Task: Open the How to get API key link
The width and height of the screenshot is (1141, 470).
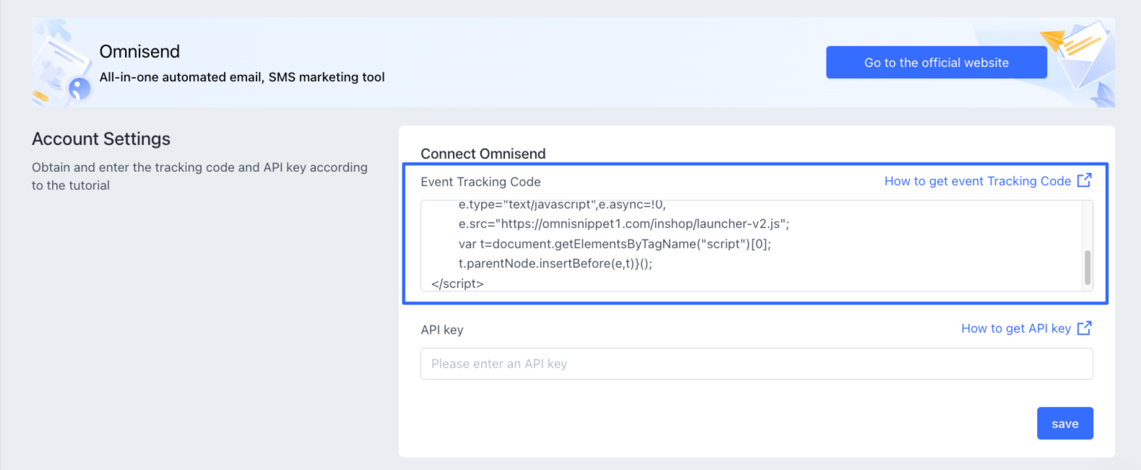Action: [x=1015, y=328]
